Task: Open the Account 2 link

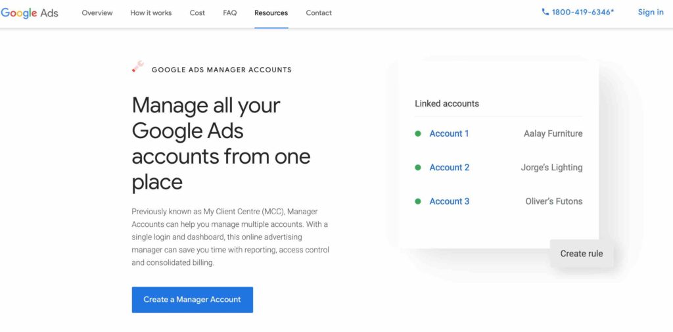Action: coord(450,168)
